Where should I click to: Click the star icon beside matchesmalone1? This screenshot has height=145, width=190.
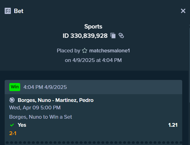click(84, 51)
